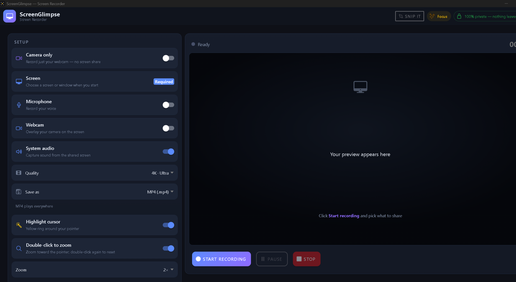Viewport: 516px width, 282px height.
Task: Click the "Your preview appears here" text
Action: pos(360,154)
